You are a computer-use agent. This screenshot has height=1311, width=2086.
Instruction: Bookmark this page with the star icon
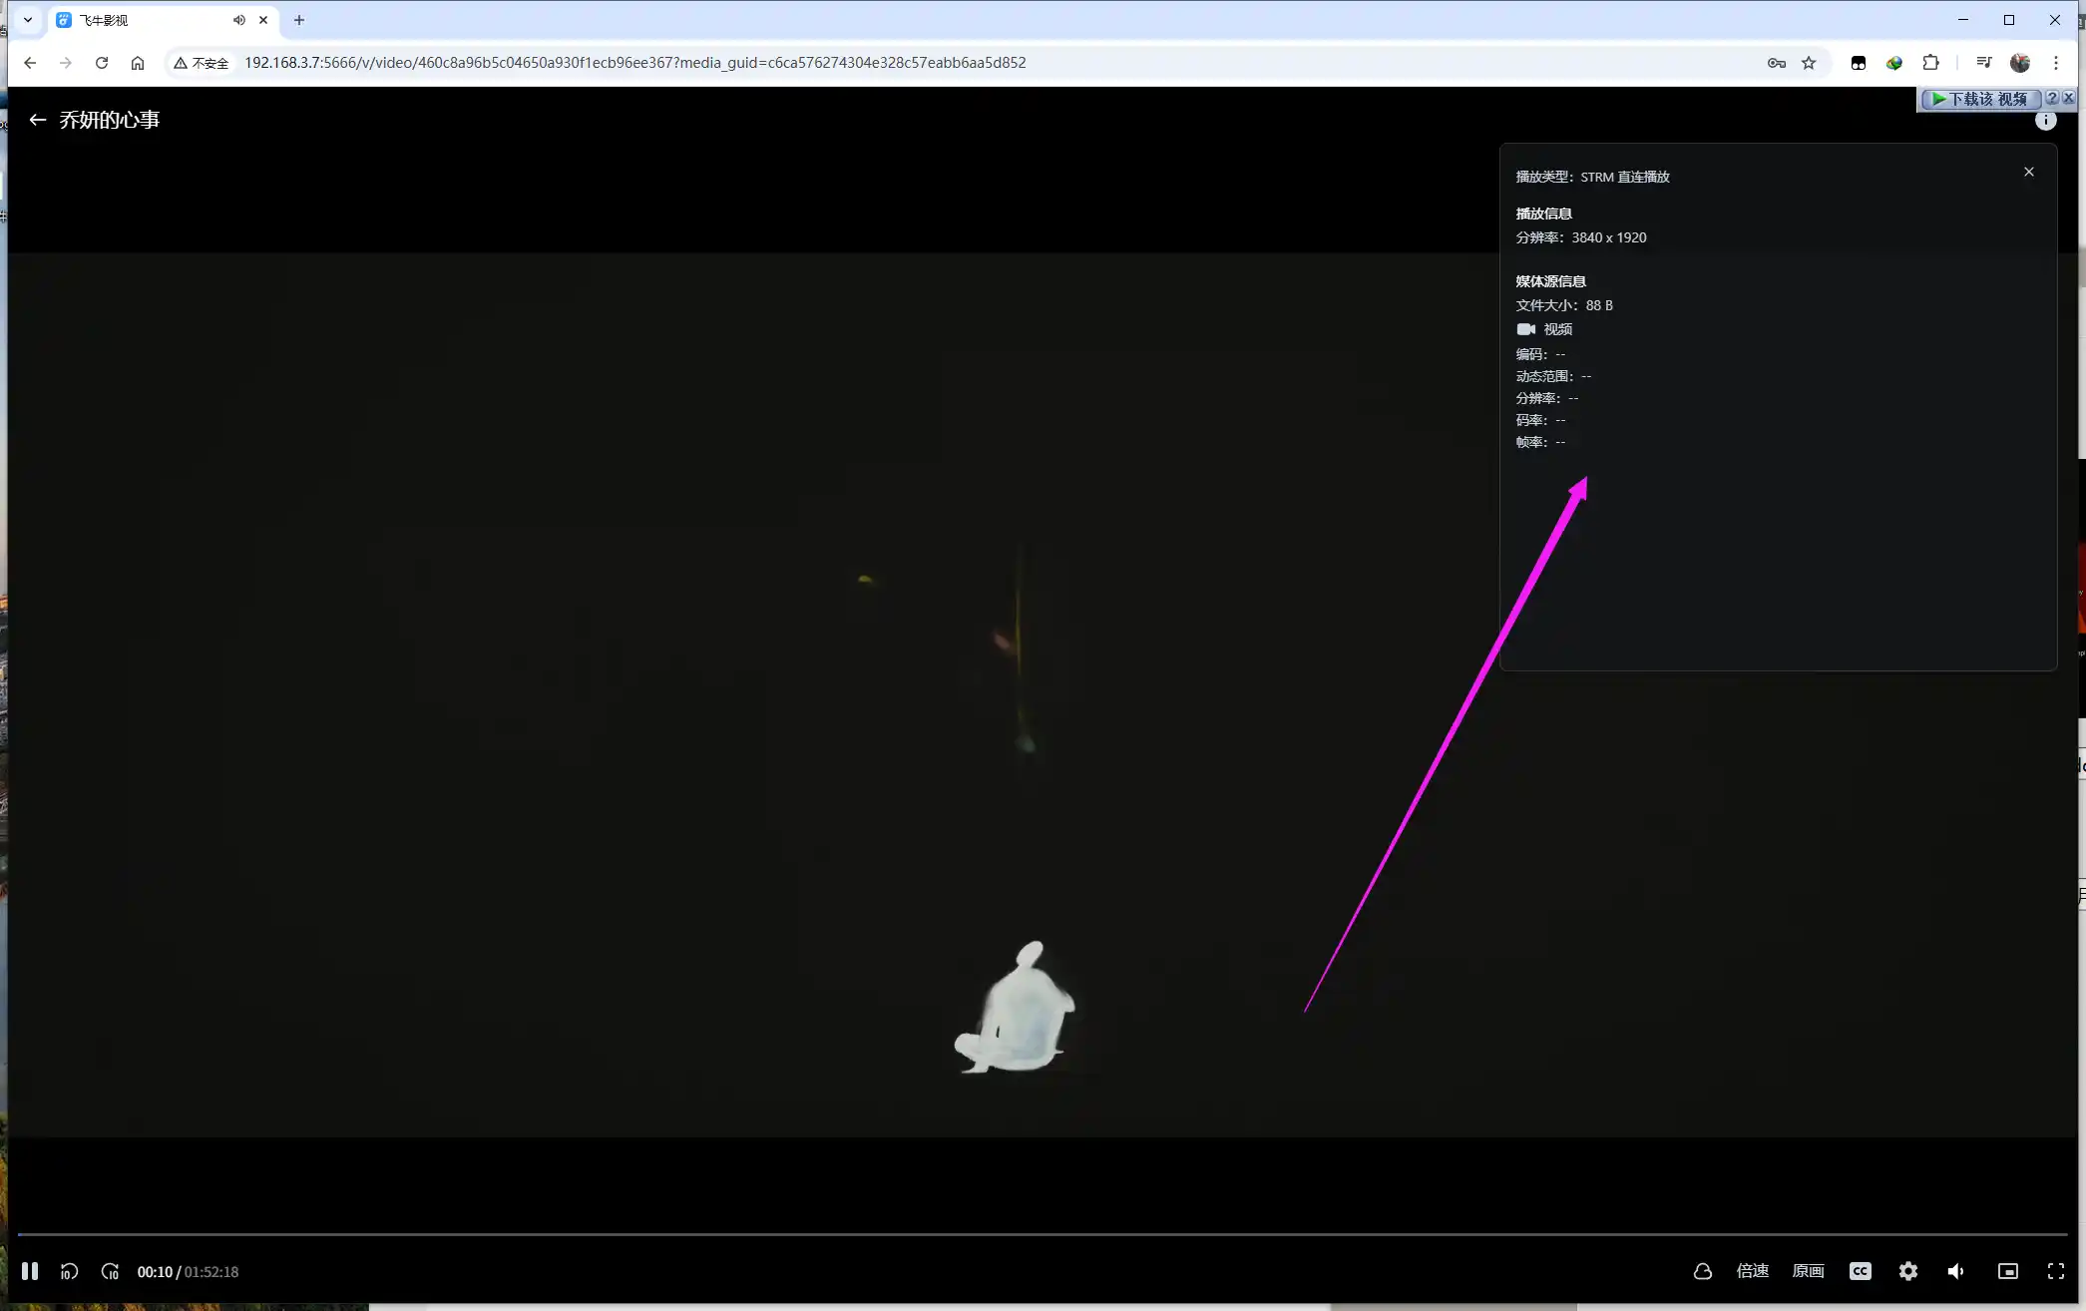pos(1809,63)
